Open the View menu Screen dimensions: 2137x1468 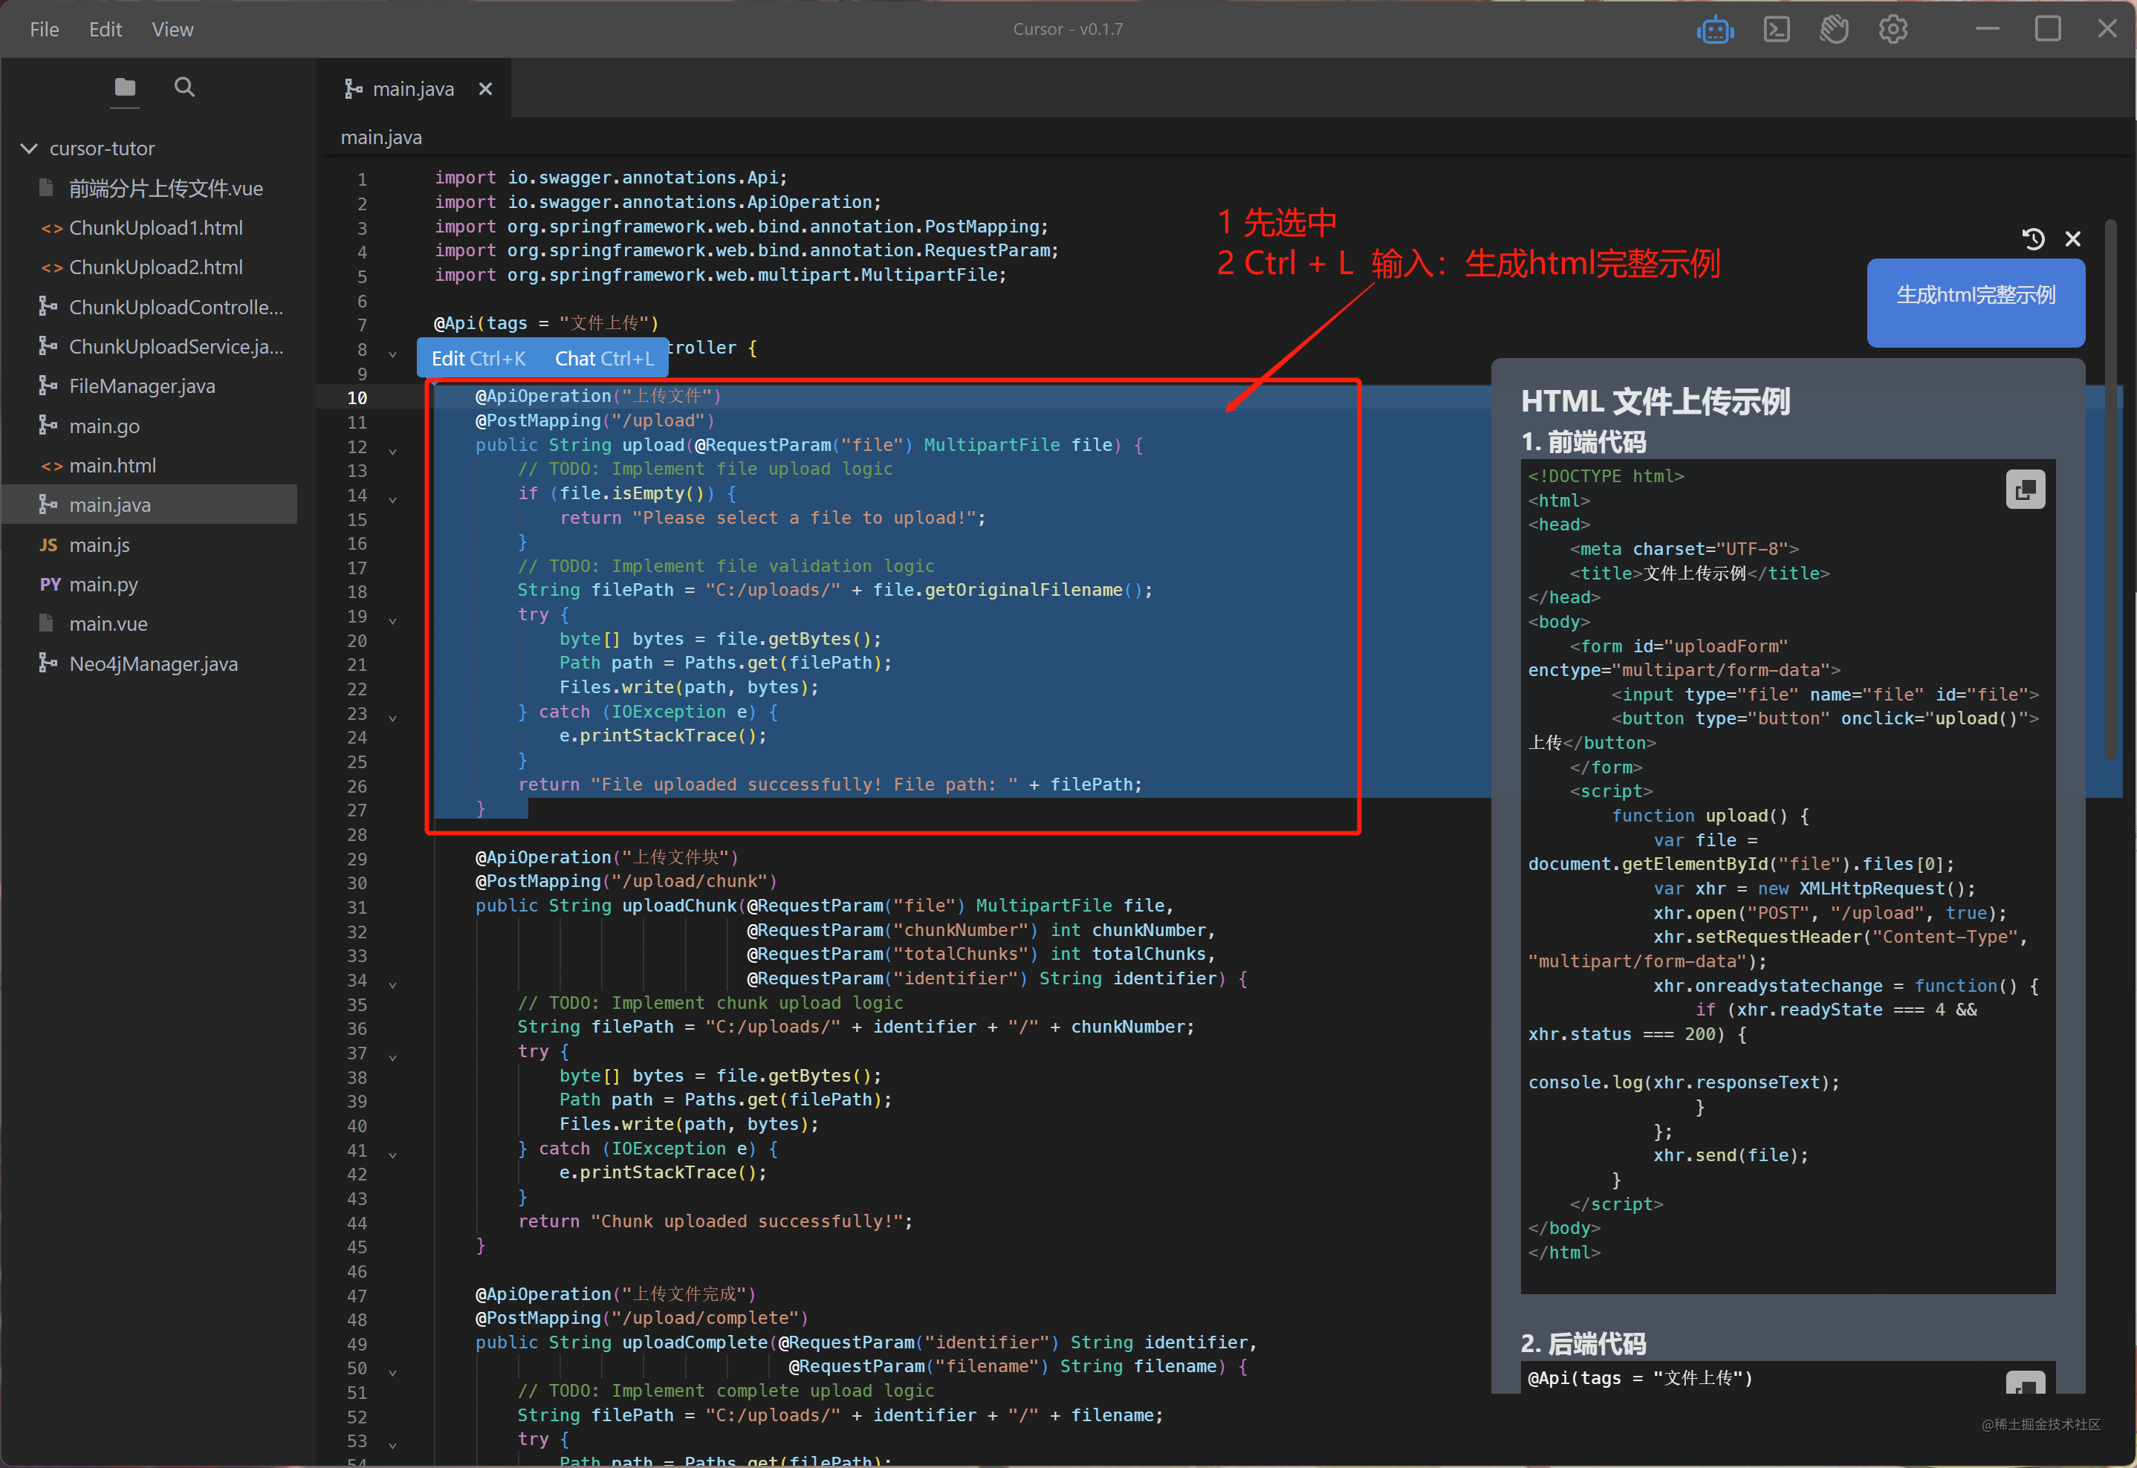172,30
